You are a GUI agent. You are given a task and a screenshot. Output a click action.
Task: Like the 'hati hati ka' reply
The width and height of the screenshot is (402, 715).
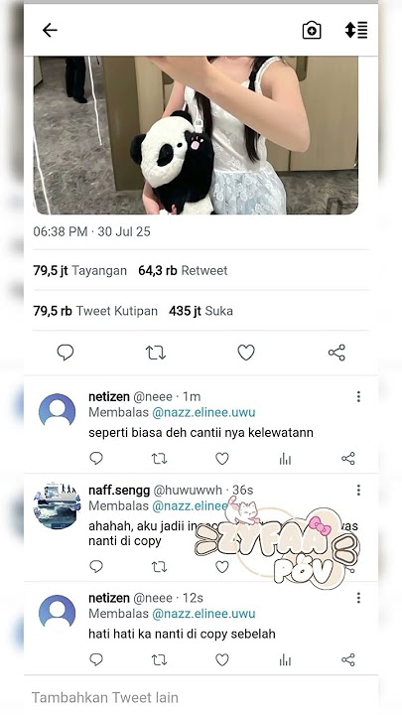222,659
